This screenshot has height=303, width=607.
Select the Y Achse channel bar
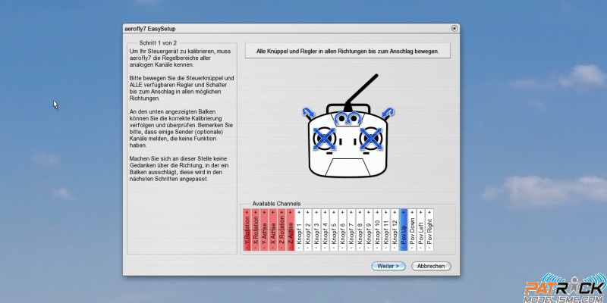pos(264,230)
